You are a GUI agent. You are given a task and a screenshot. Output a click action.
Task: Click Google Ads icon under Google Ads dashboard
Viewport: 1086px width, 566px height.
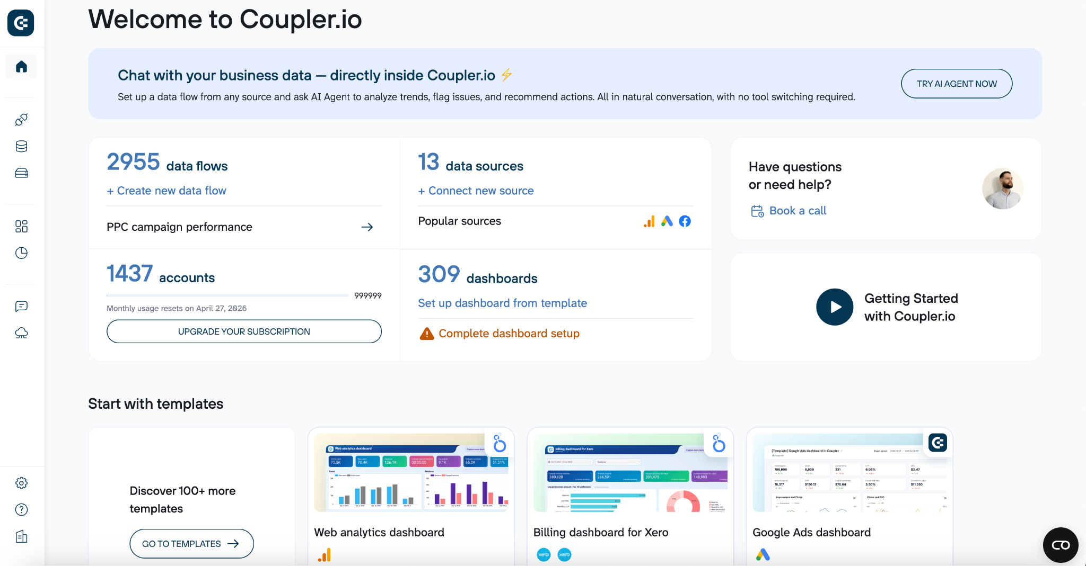click(x=763, y=555)
